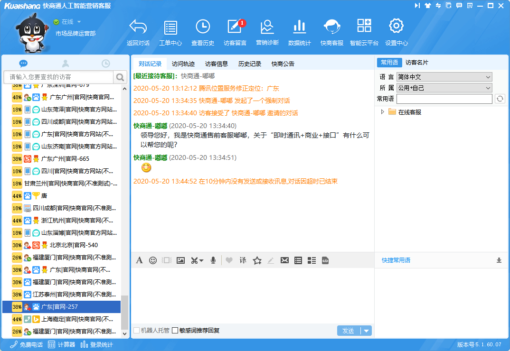Insert an emoji from the smiley icon
The height and width of the screenshot is (351, 510).
(153, 260)
